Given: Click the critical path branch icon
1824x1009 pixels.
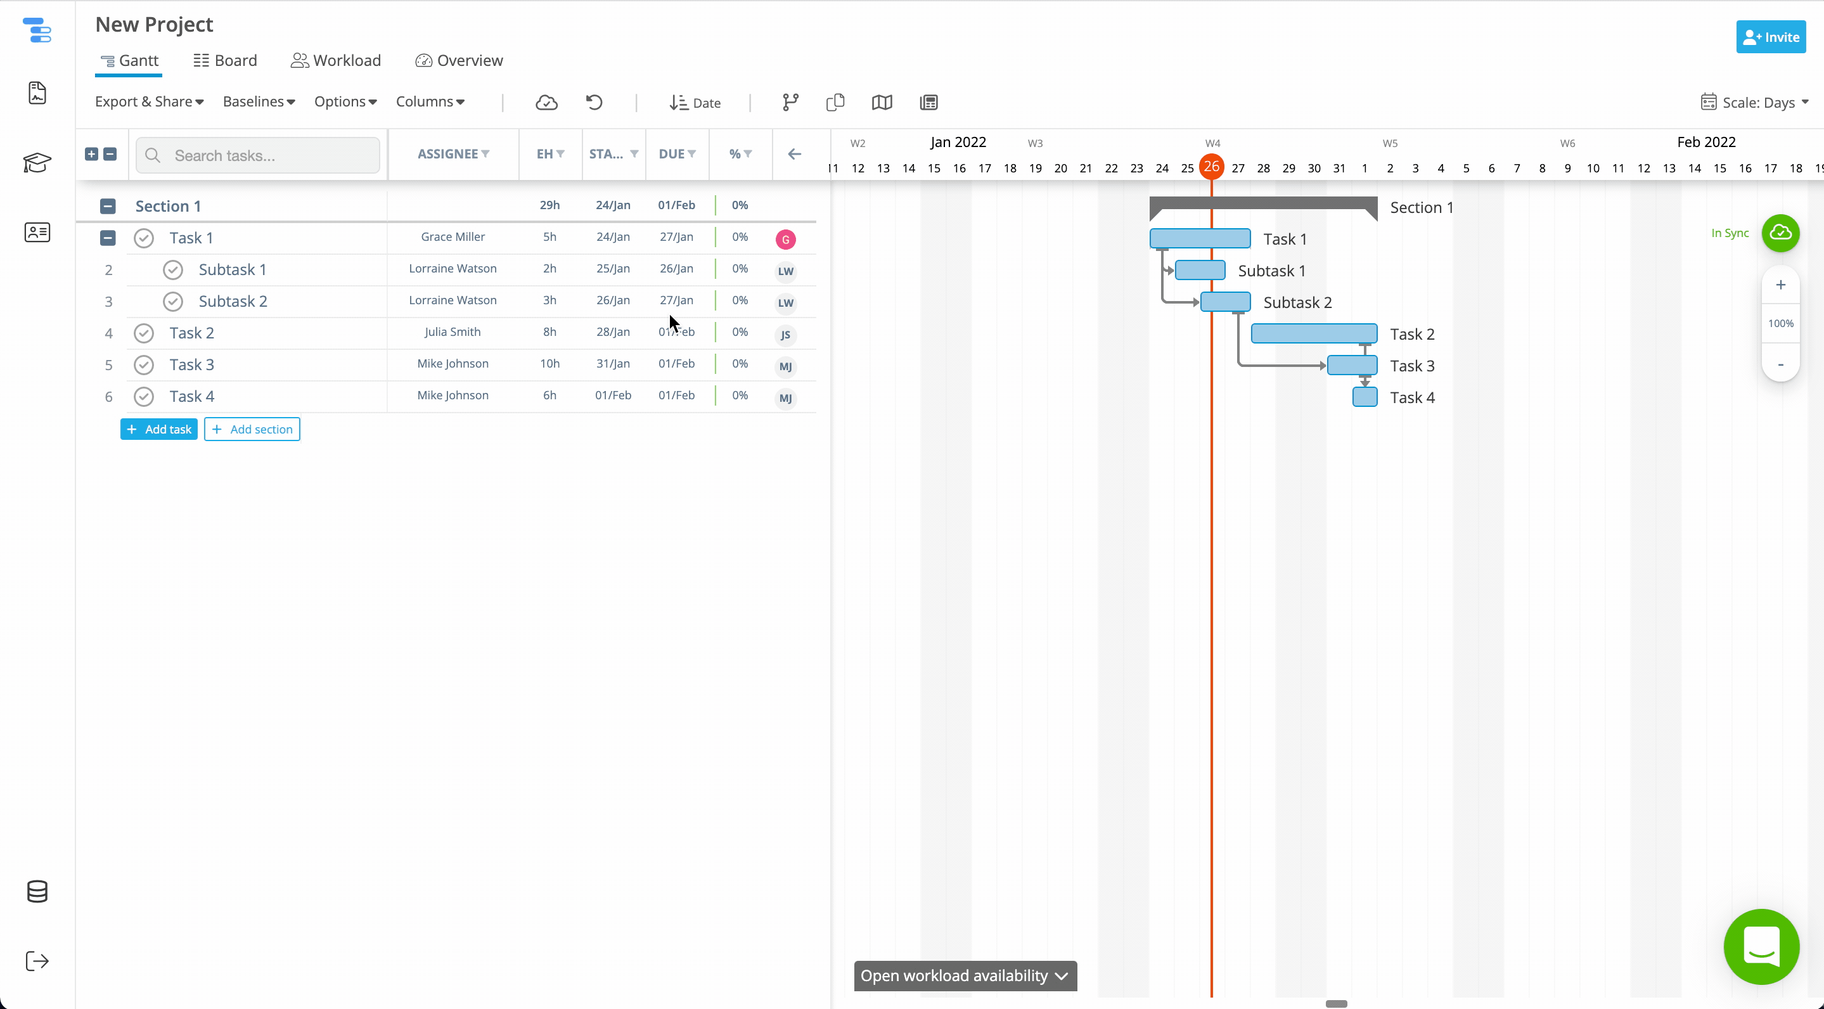Looking at the screenshot, I should tap(790, 103).
